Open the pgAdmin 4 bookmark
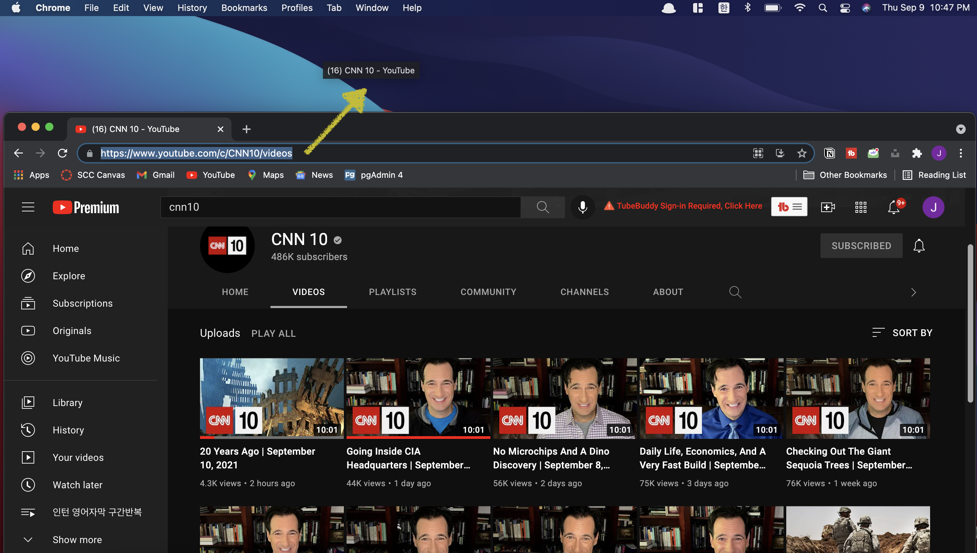Viewport: 977px width, 553px height. tap(374, 175)
